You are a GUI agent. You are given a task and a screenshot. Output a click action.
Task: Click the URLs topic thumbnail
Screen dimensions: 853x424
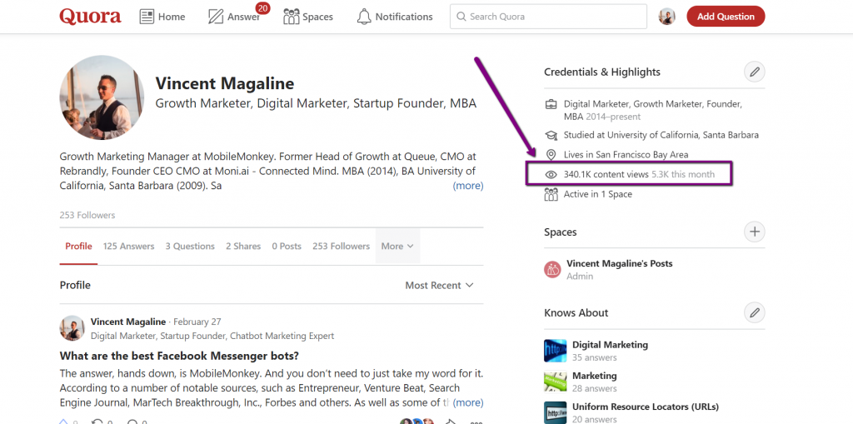(555, 412)
